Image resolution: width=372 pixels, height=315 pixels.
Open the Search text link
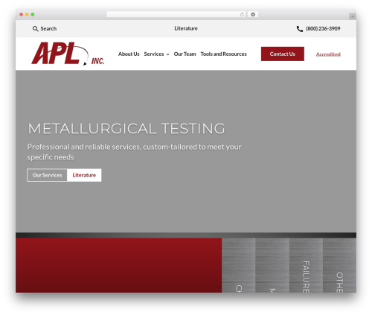point(48,28)
